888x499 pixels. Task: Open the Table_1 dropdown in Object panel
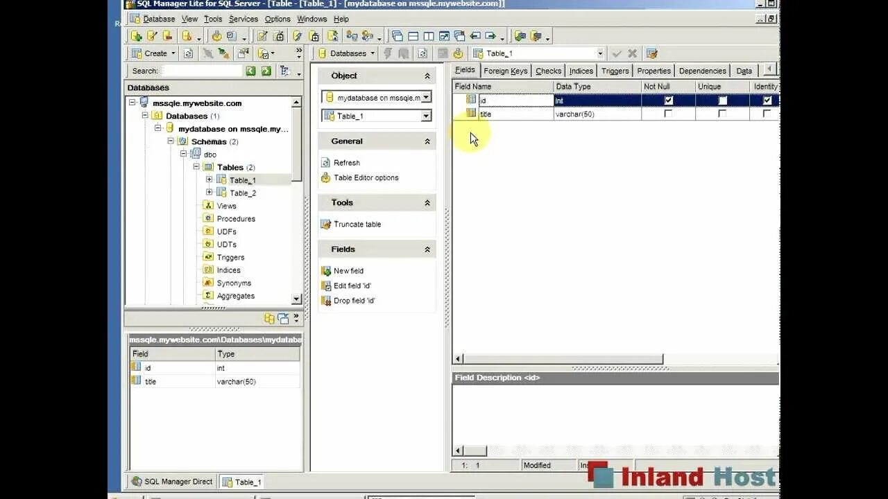426,116
